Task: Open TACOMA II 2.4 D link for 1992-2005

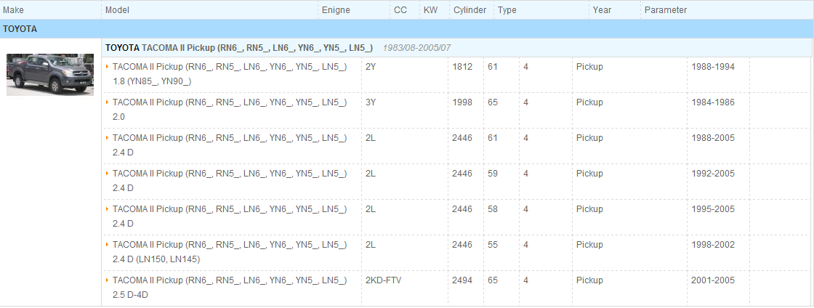Action: (x=230, y=180)
